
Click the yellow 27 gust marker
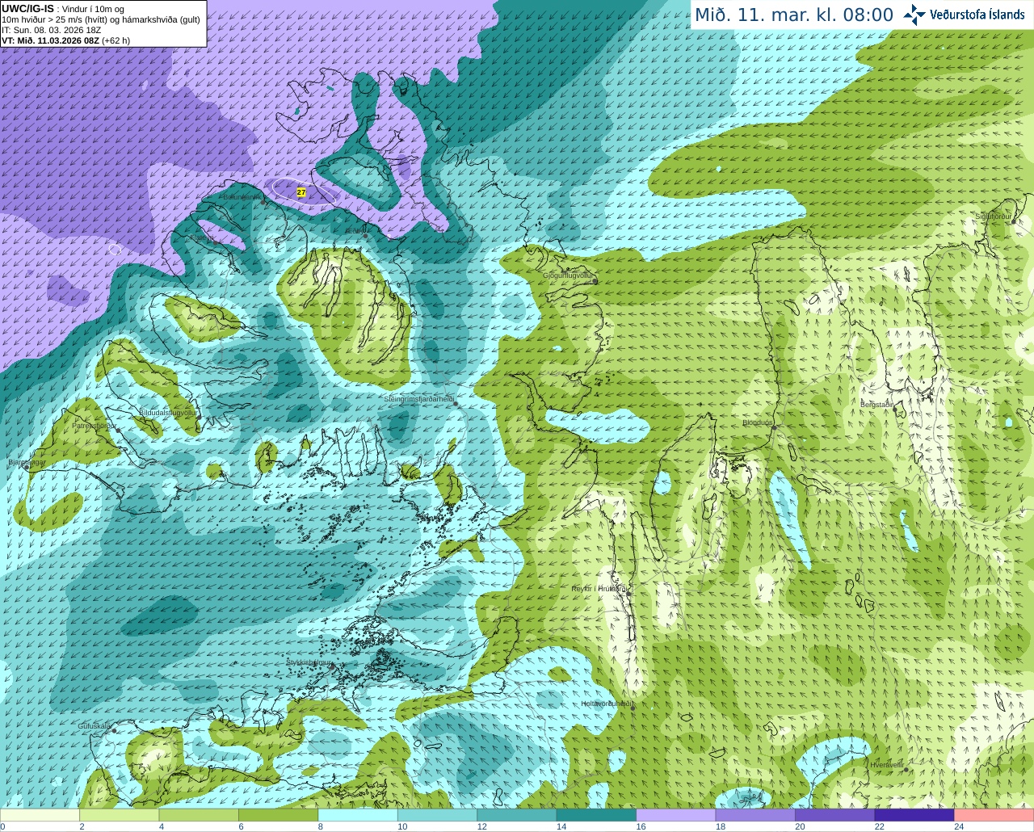(301, 192)
